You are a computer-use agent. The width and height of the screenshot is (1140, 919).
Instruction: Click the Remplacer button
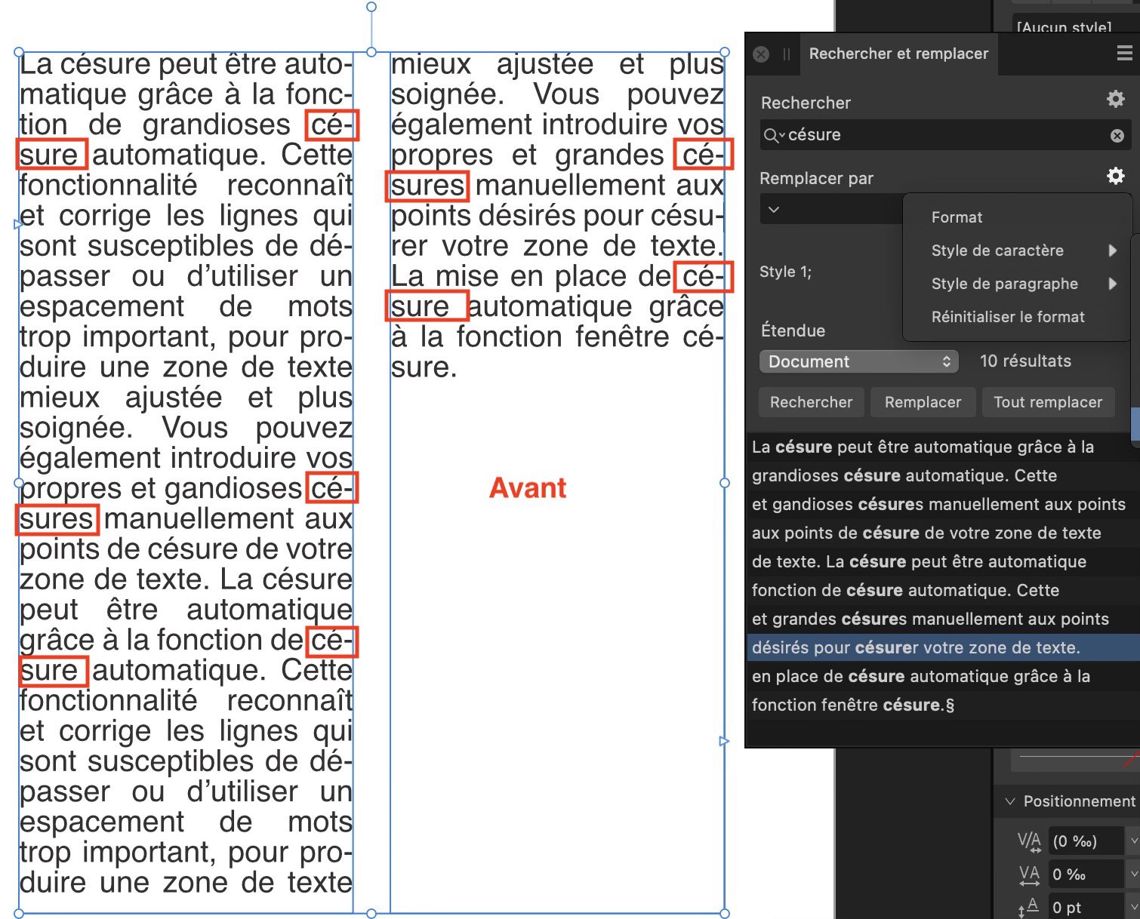pos(923,402)
